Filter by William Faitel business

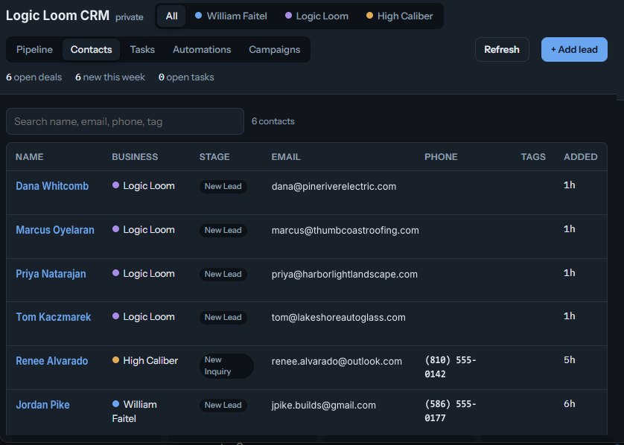click(231, 16)
